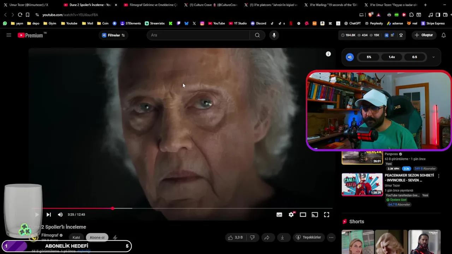Select the 1.4x vidIQ stat pill

pyautogui.click(x=392, y=57)
